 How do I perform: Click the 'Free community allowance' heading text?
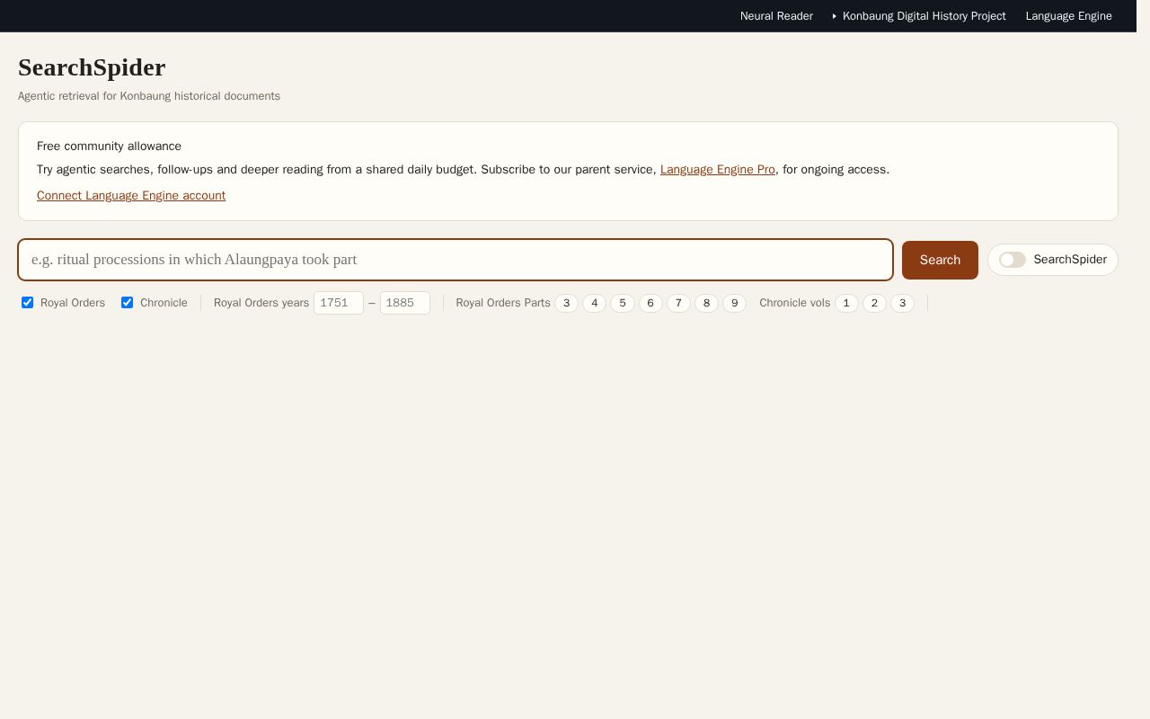[x=109, y=146]
